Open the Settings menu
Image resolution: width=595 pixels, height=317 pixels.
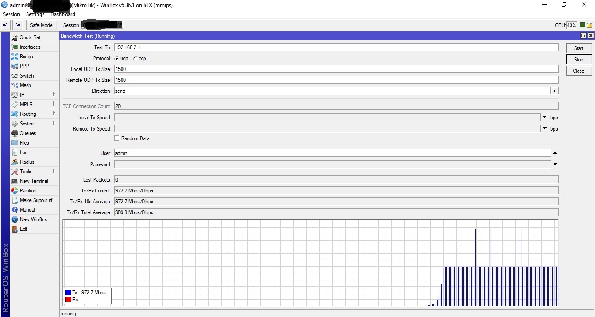[35, 14]
